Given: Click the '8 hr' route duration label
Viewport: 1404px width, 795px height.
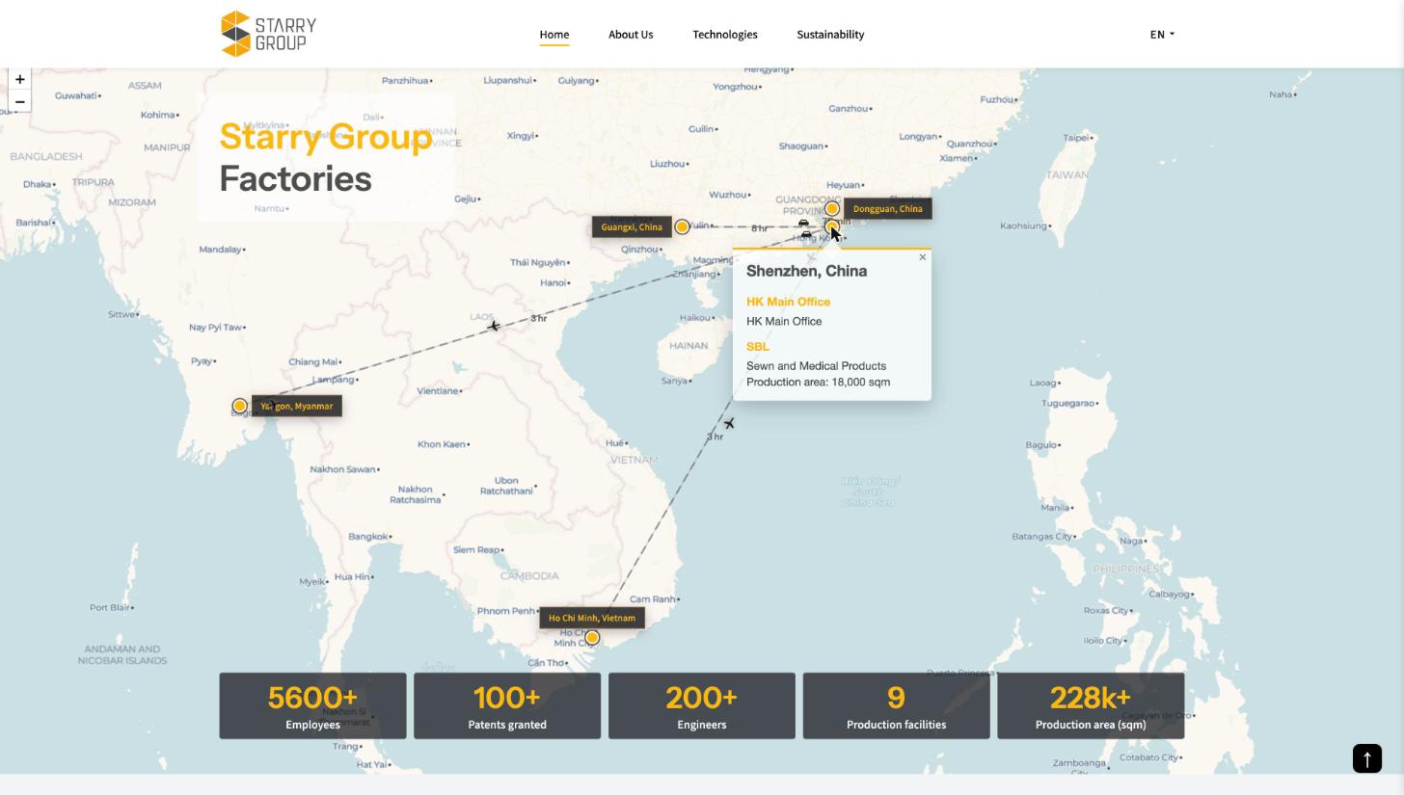Looking at the screenshot, I should (x=760, y=228).
